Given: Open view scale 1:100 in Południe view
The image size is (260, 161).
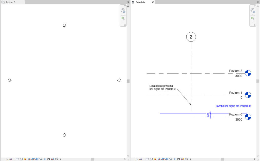Looking at the screenshot, I should pyautogui.click(x=138, y=159).
